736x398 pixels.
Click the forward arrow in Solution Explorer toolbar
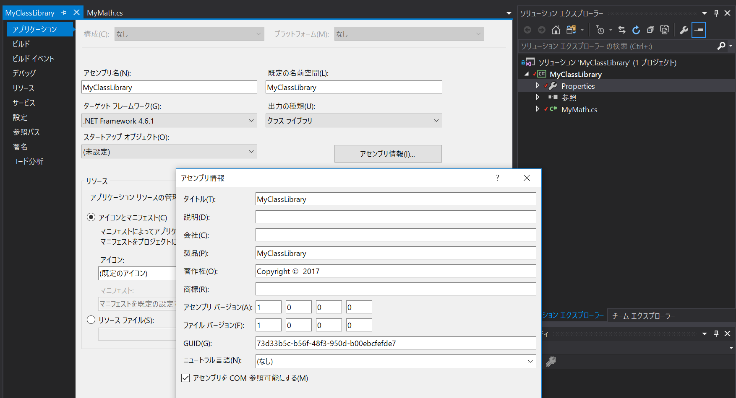pos(542,30)
